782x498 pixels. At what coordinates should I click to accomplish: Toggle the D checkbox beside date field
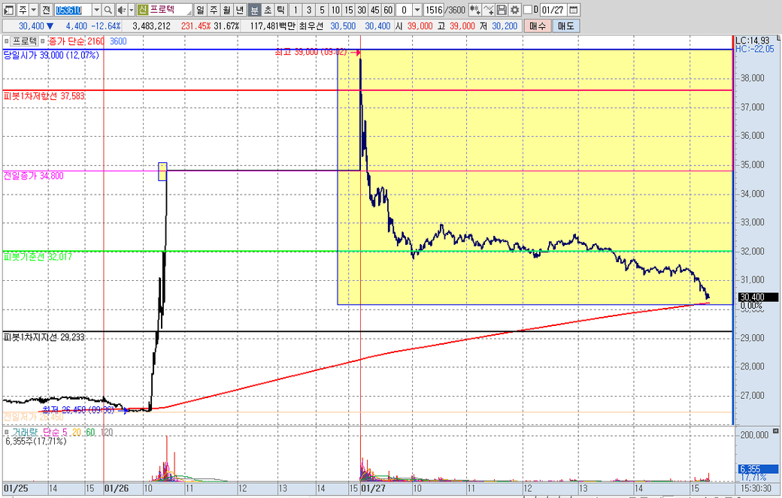[529, 10]
